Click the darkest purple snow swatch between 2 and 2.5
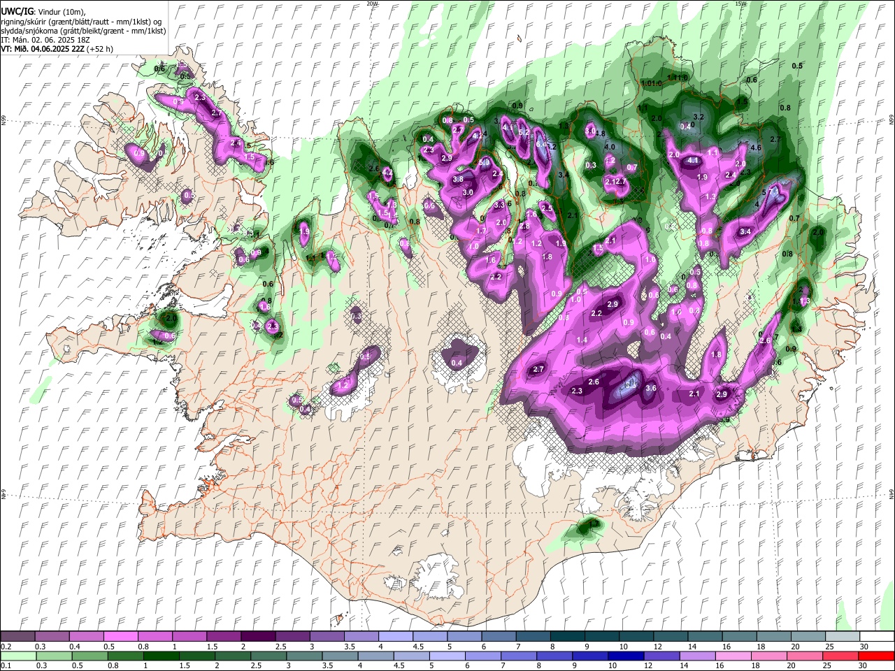Viewport: 895px width, 671px height. click(258, 637)
